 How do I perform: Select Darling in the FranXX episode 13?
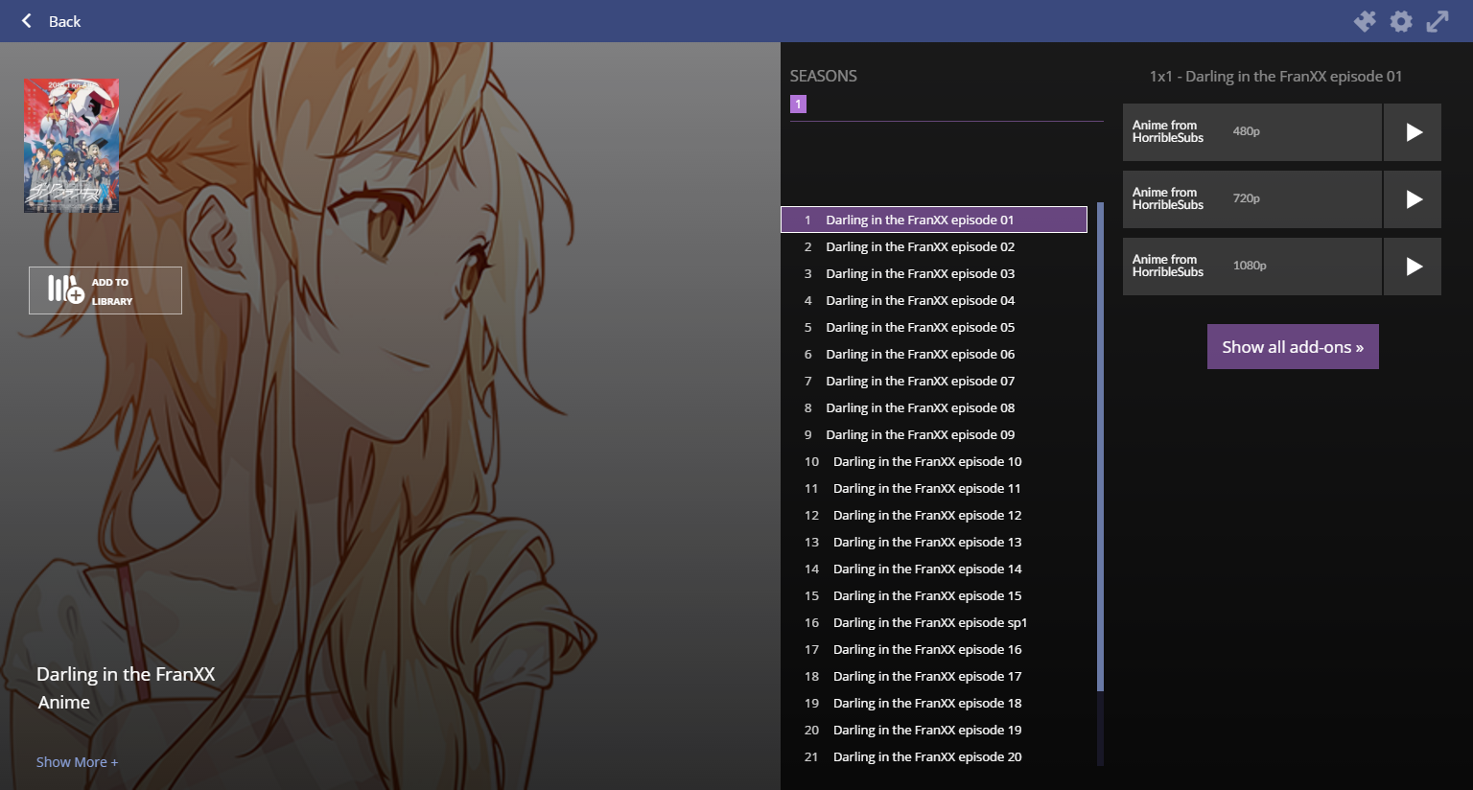pos(934,542)
